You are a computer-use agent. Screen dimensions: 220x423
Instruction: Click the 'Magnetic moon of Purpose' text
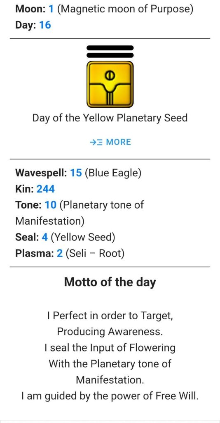125,10
